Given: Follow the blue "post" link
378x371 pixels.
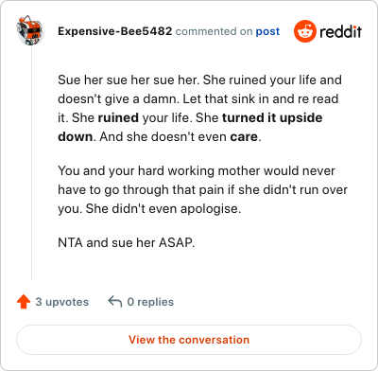Looking at the screenshot, I should pyautogui.click(x=267, y=31).
